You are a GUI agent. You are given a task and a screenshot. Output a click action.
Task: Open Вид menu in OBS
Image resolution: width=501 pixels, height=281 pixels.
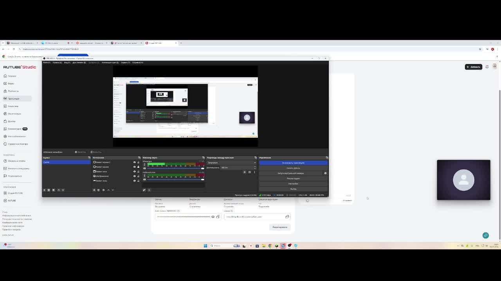(x=67, y=62)
